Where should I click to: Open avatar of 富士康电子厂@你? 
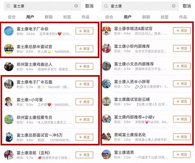9,31
